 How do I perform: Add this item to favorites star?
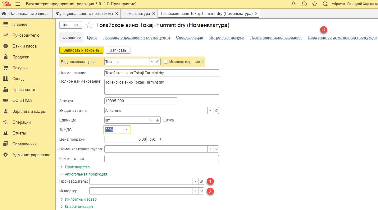pos(89,25)
